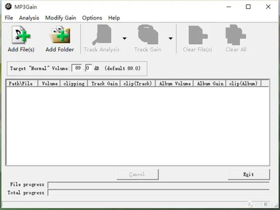Open the Help menu
280x210 pixels.
pos(114,18)
